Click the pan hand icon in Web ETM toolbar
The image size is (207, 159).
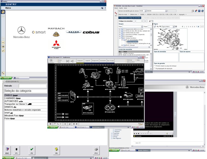coord(55,124)
